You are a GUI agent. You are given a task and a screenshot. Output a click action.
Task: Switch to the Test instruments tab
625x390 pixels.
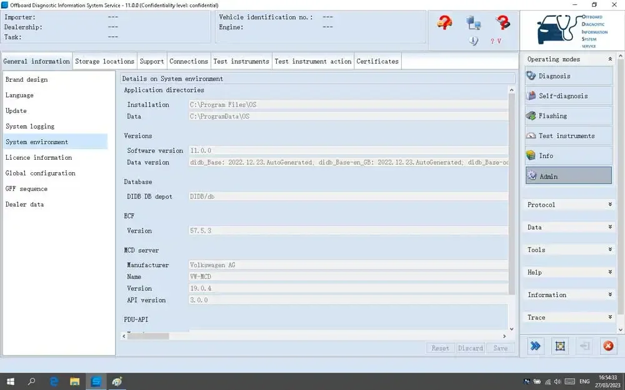(241, 61)
